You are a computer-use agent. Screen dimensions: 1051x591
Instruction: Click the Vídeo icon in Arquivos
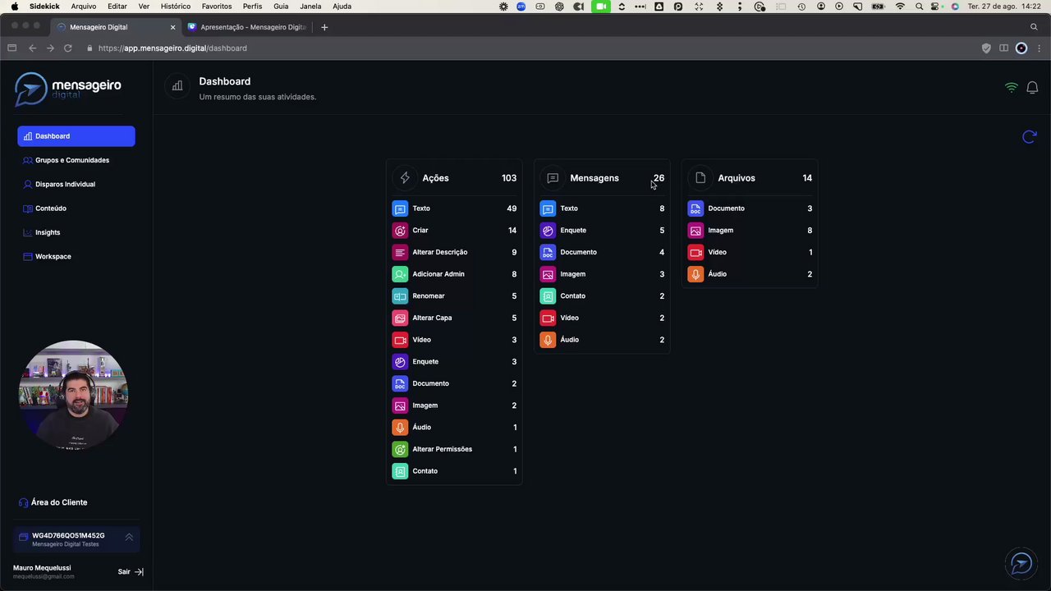(695, 252)
